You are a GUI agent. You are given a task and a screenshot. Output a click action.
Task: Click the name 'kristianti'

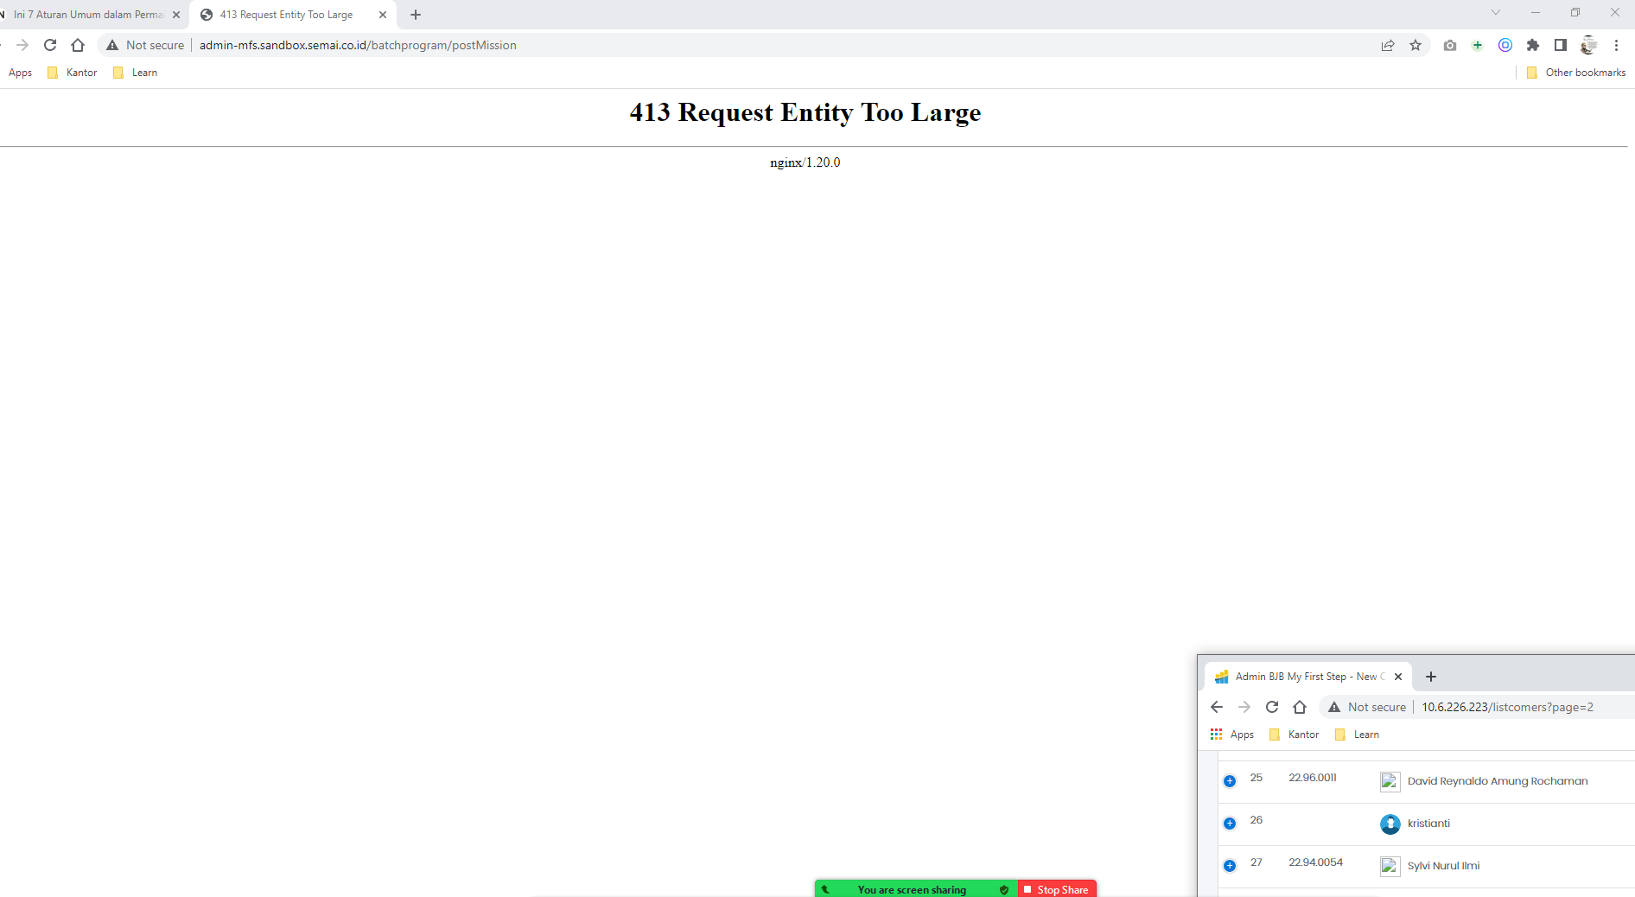1428,824
